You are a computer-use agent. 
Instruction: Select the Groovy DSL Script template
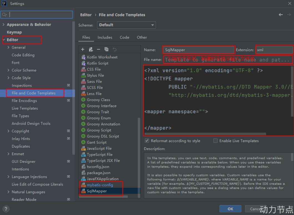point(103,136)
